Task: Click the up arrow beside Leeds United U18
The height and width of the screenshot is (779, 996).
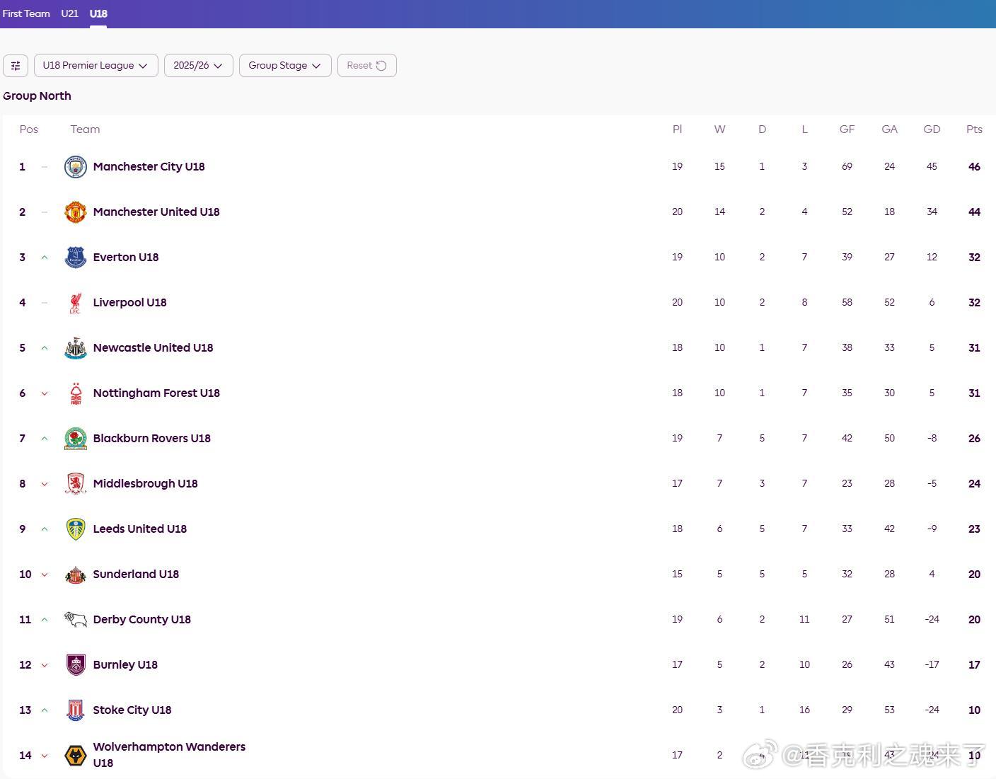Action: (x=45, y=529)
